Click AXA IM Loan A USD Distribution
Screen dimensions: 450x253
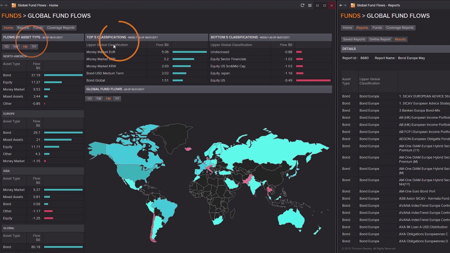pyautogui.click(x=423, y=227)
